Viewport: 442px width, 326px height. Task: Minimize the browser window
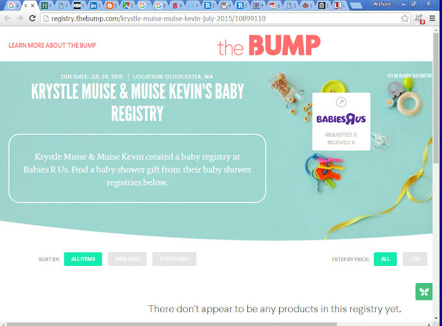[403, 4]
